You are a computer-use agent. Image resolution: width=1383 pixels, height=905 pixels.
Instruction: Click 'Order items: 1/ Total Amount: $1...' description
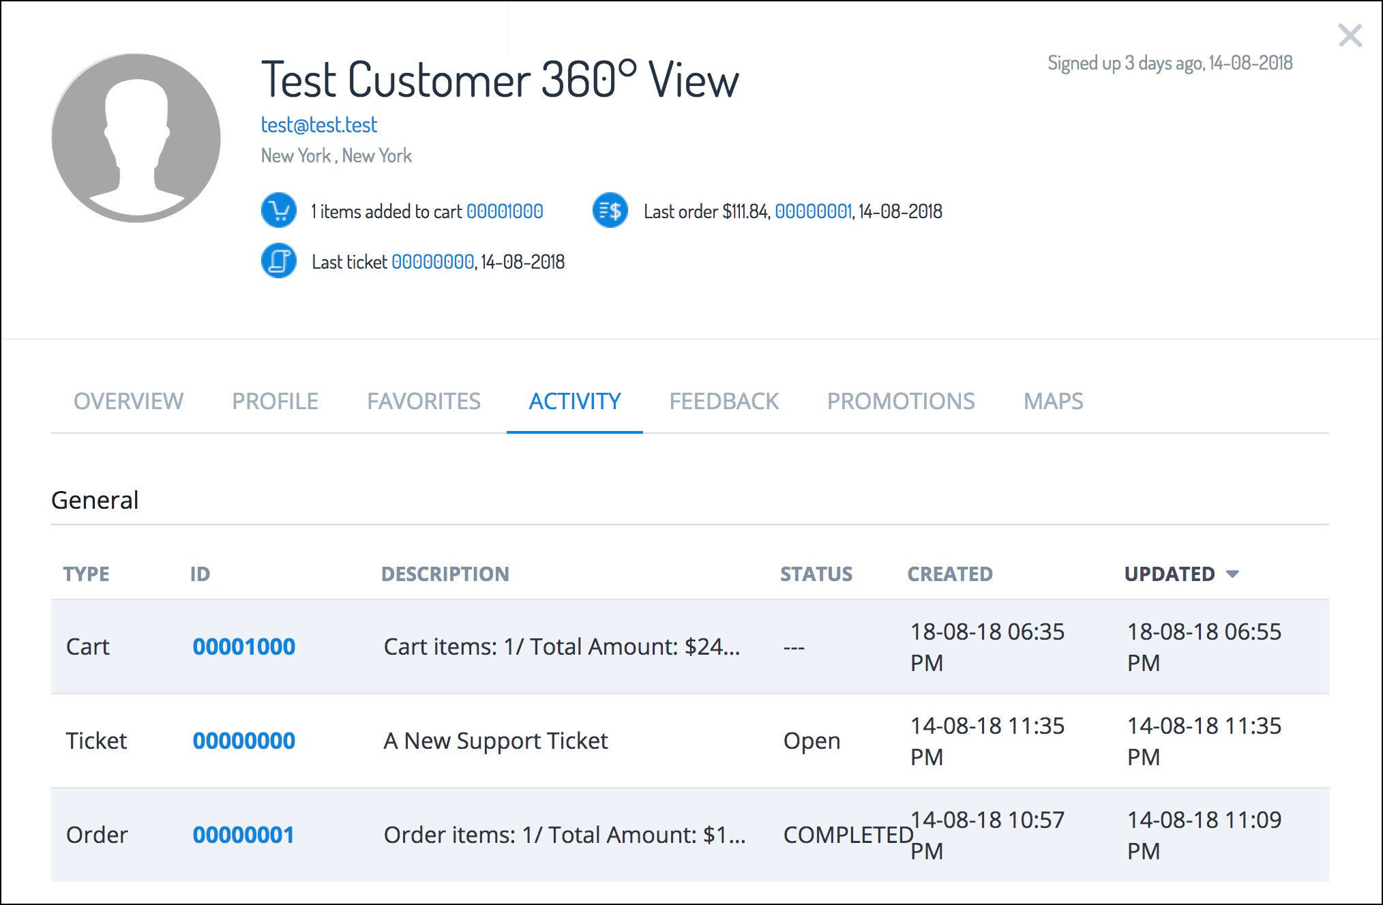coord(565,835)
